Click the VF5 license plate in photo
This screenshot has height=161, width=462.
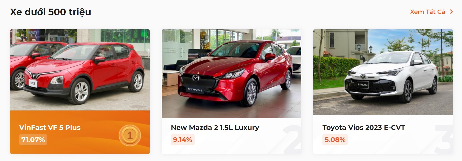point(33,83)
